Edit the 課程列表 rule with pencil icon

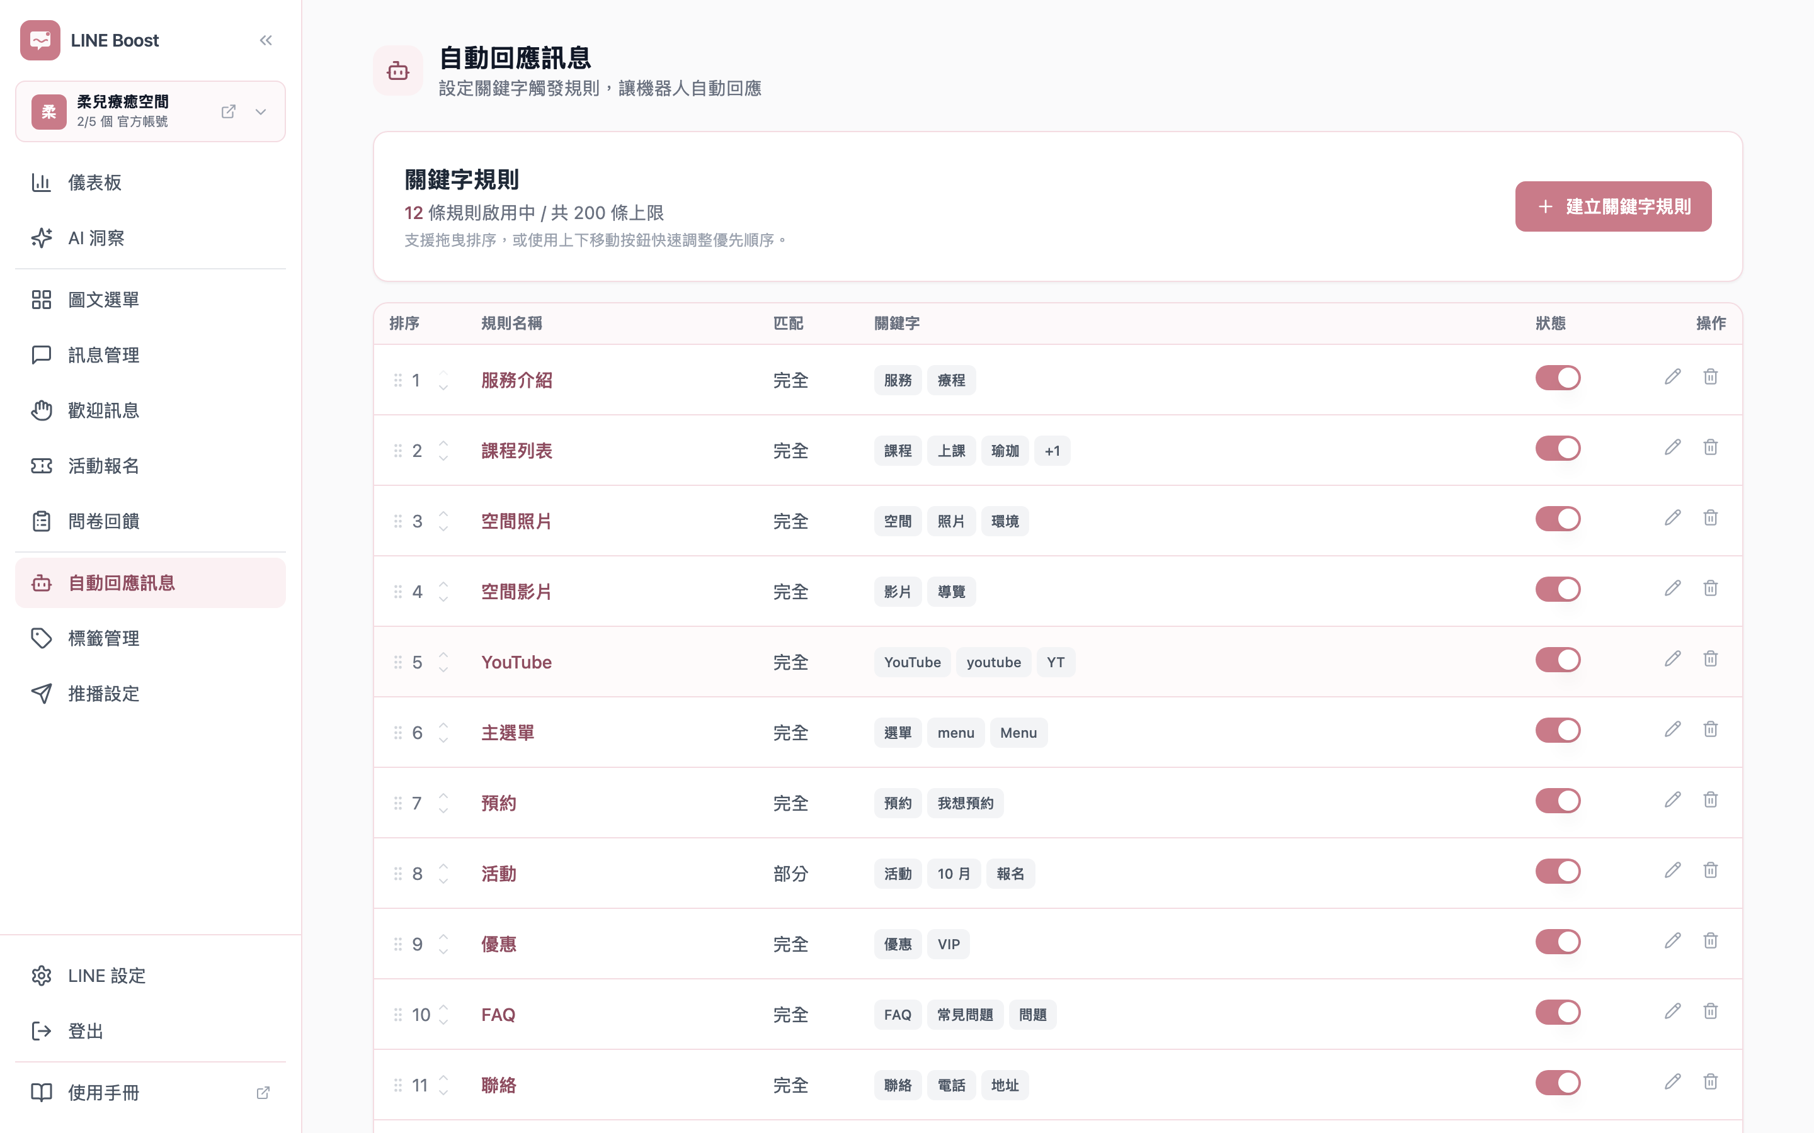(1672, 448)
